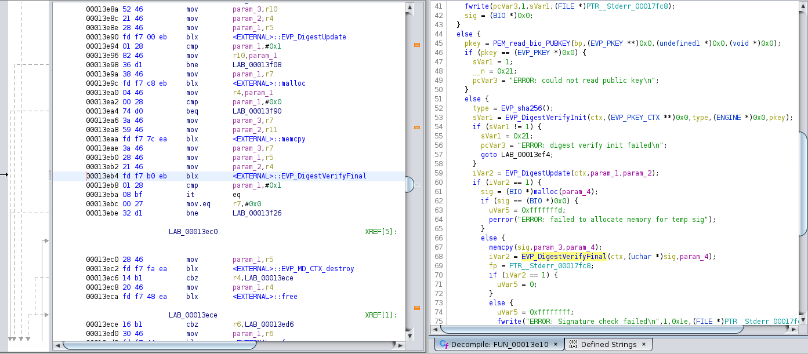Click decompiler horizontal scrollbar left arrow

(x=435, y=329)
